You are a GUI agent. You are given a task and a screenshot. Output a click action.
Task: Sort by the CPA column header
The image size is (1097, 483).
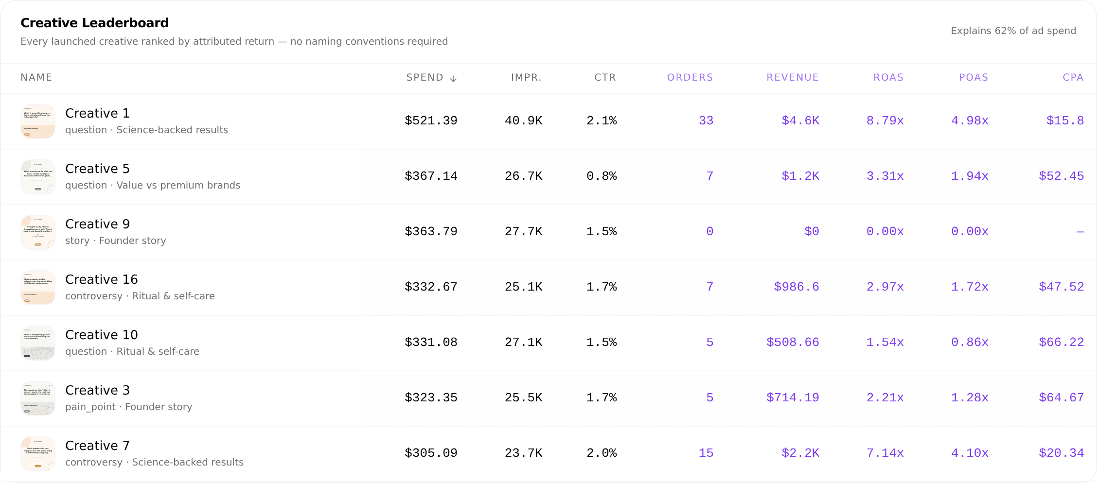(1073, 78)
